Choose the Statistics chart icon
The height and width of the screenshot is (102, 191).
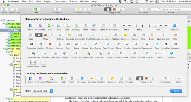[x=46, y=53]
